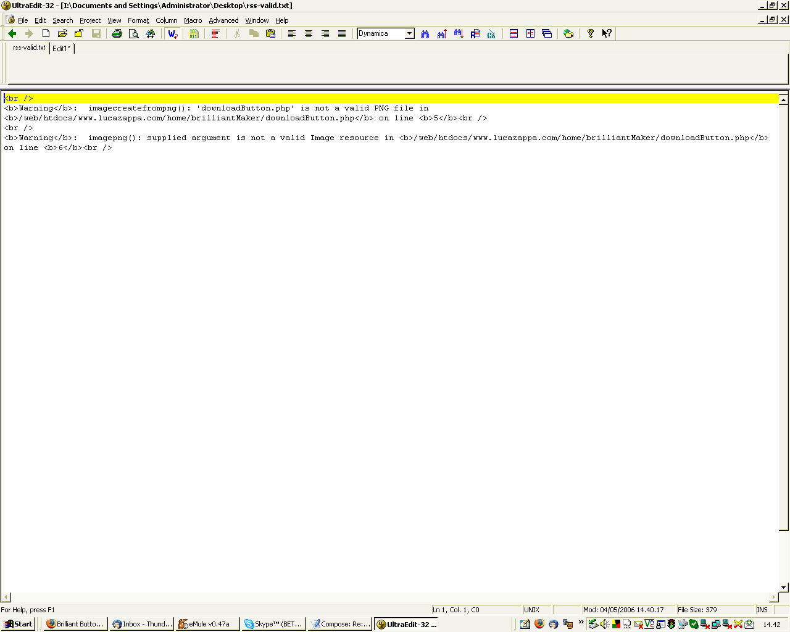Select the rss-valid.txt tab
The height and width of the screenshot is (632, 790).
pyautogui.click(x=29, y=48)
